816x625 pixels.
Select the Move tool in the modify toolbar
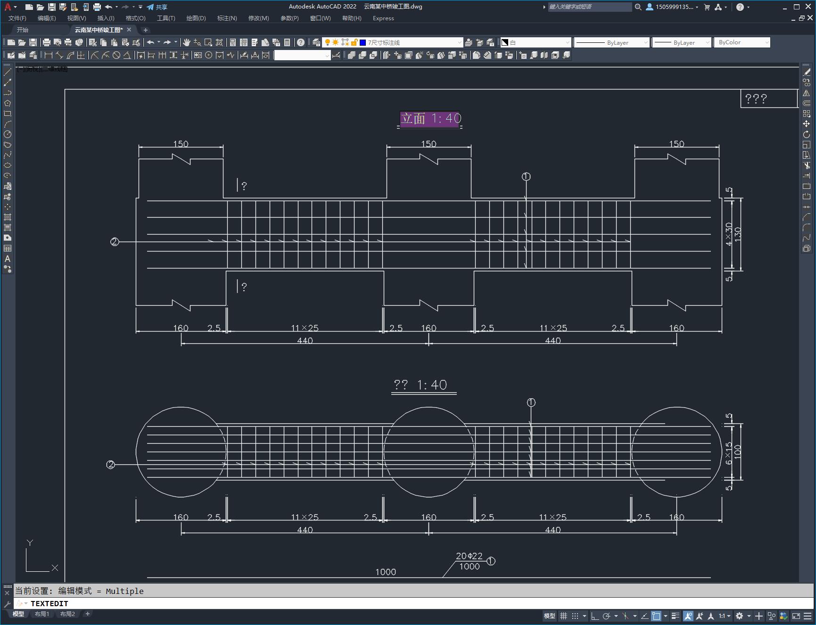click(x=807, y=124)
